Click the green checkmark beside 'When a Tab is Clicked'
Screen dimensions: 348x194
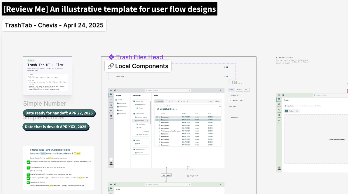28,175
